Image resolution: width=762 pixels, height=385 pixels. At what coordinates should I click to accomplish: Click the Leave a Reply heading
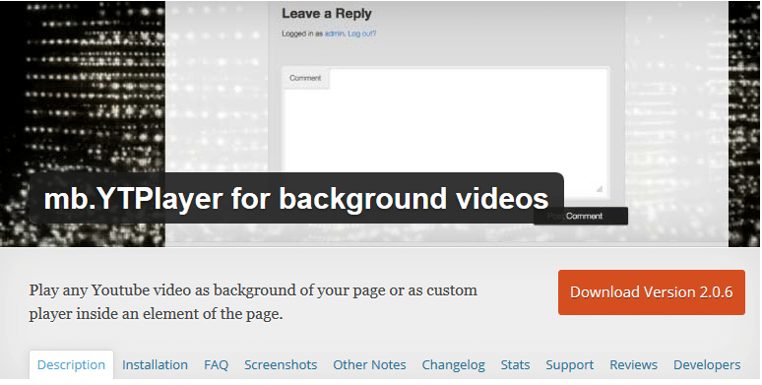point(327,14)
